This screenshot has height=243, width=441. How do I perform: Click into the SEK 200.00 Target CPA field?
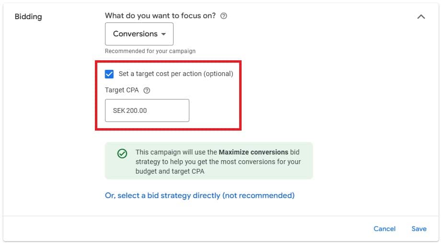147,110
